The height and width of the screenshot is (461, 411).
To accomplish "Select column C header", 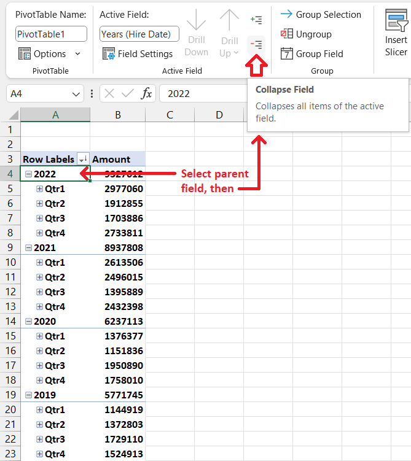I will pos(170,115).
